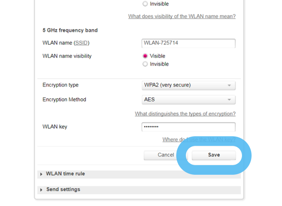Screen dimensions: 282x206
Task: Click the Save button
Action: tap(214, 155)
